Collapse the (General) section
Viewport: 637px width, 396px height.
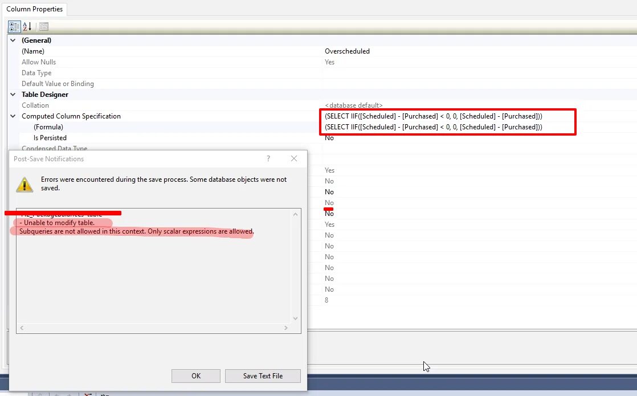13,40
